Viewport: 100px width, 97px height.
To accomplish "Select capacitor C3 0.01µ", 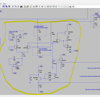I will [x=55, y=76].
